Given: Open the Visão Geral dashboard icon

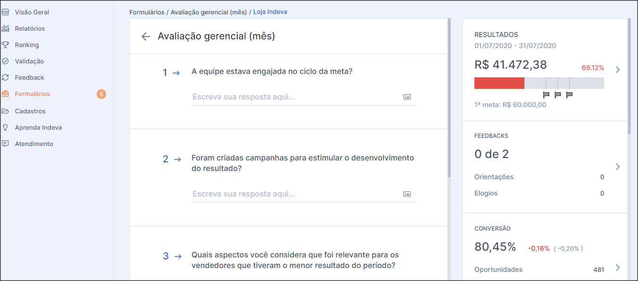Looking at the screenshot, I should [7, 12].
